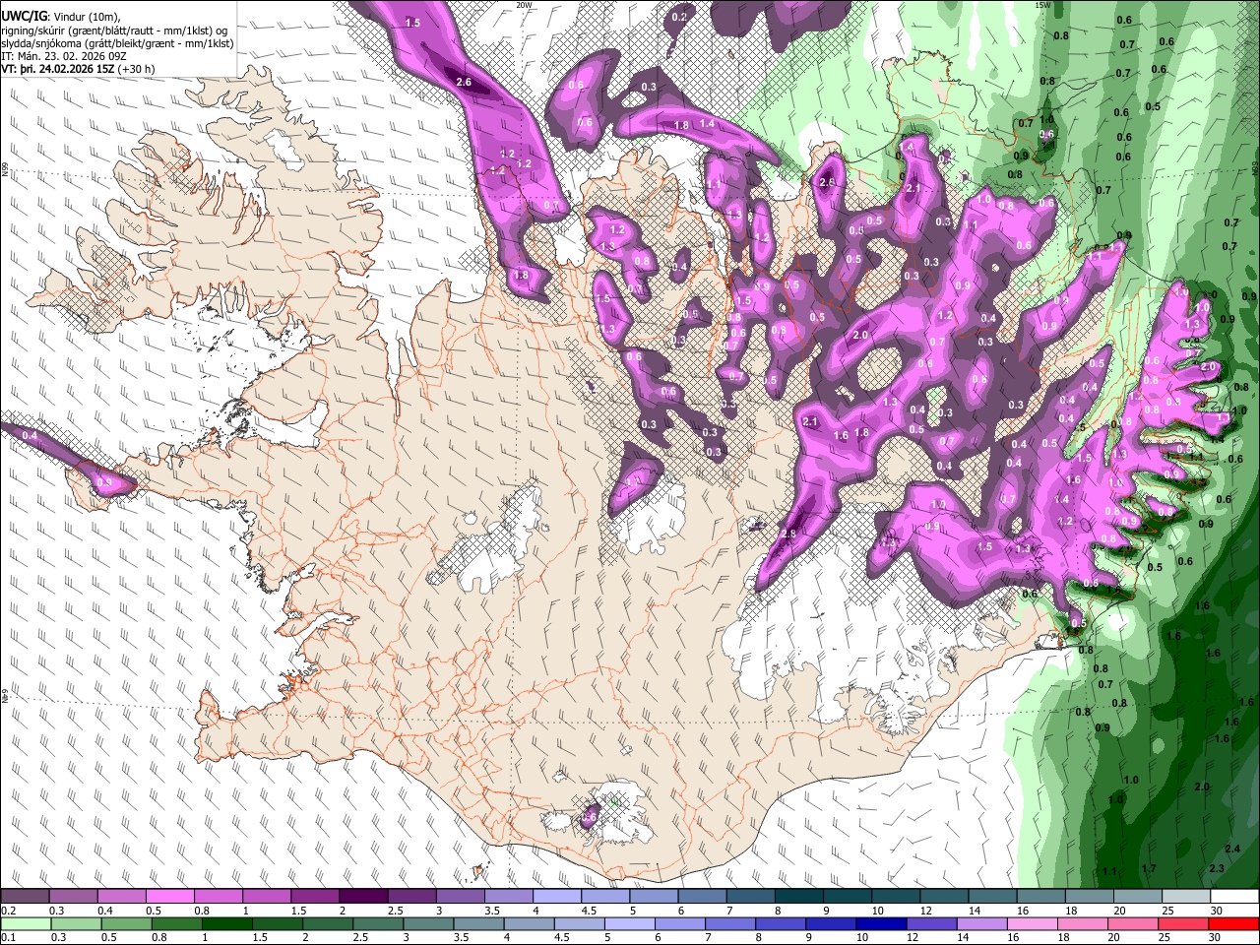Click the UWC/IG title in the header
This screenshot has width=1260, height=945.
[24, 16]
